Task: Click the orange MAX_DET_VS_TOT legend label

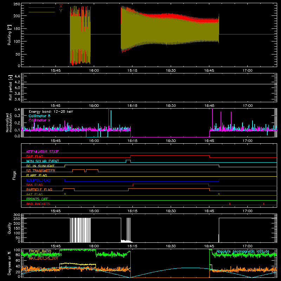Action: point(43,259)
